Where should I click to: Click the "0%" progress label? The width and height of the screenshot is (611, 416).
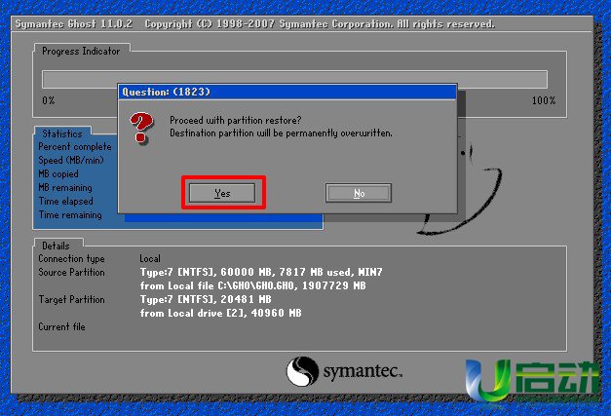pos(49,100)
